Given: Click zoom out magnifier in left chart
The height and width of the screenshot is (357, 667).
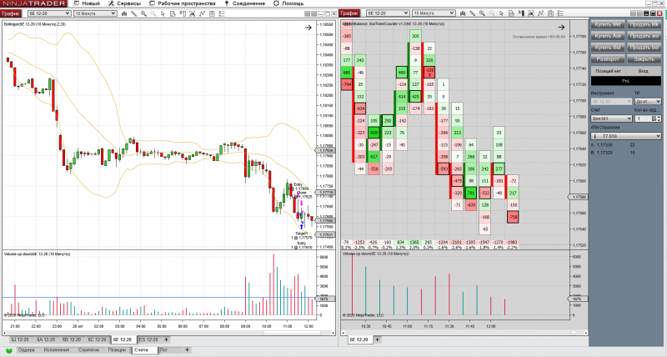Looking at the screenshot, I should (153, 13).
